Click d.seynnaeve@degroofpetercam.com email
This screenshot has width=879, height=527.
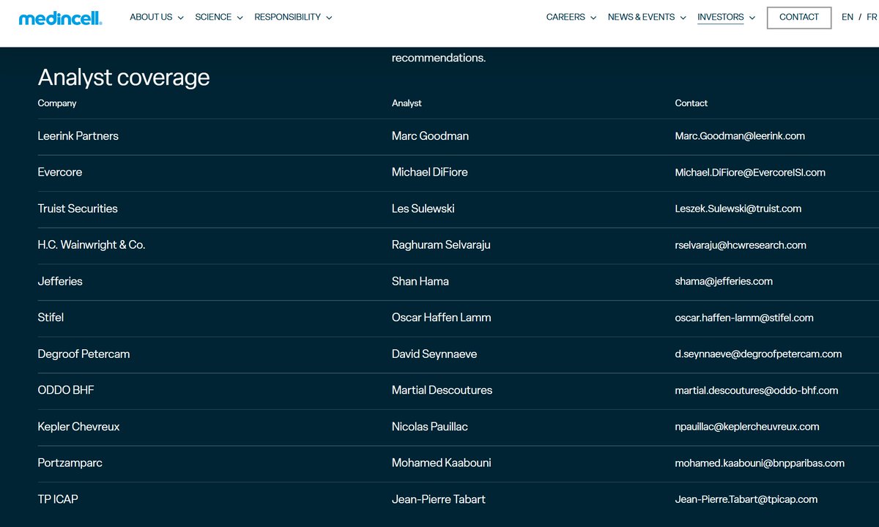758,354
